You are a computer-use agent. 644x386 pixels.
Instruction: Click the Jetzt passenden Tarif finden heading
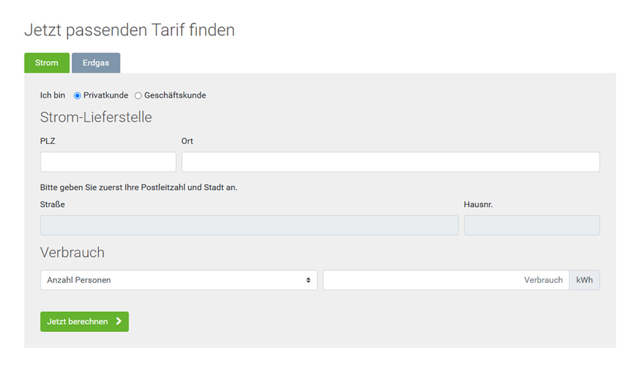pyautogui.click(x=129, y=30)
